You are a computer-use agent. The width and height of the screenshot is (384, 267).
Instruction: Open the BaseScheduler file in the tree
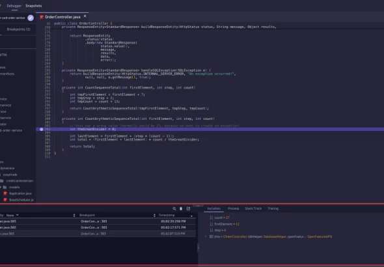pyautogui.click(x=21, y=200)
